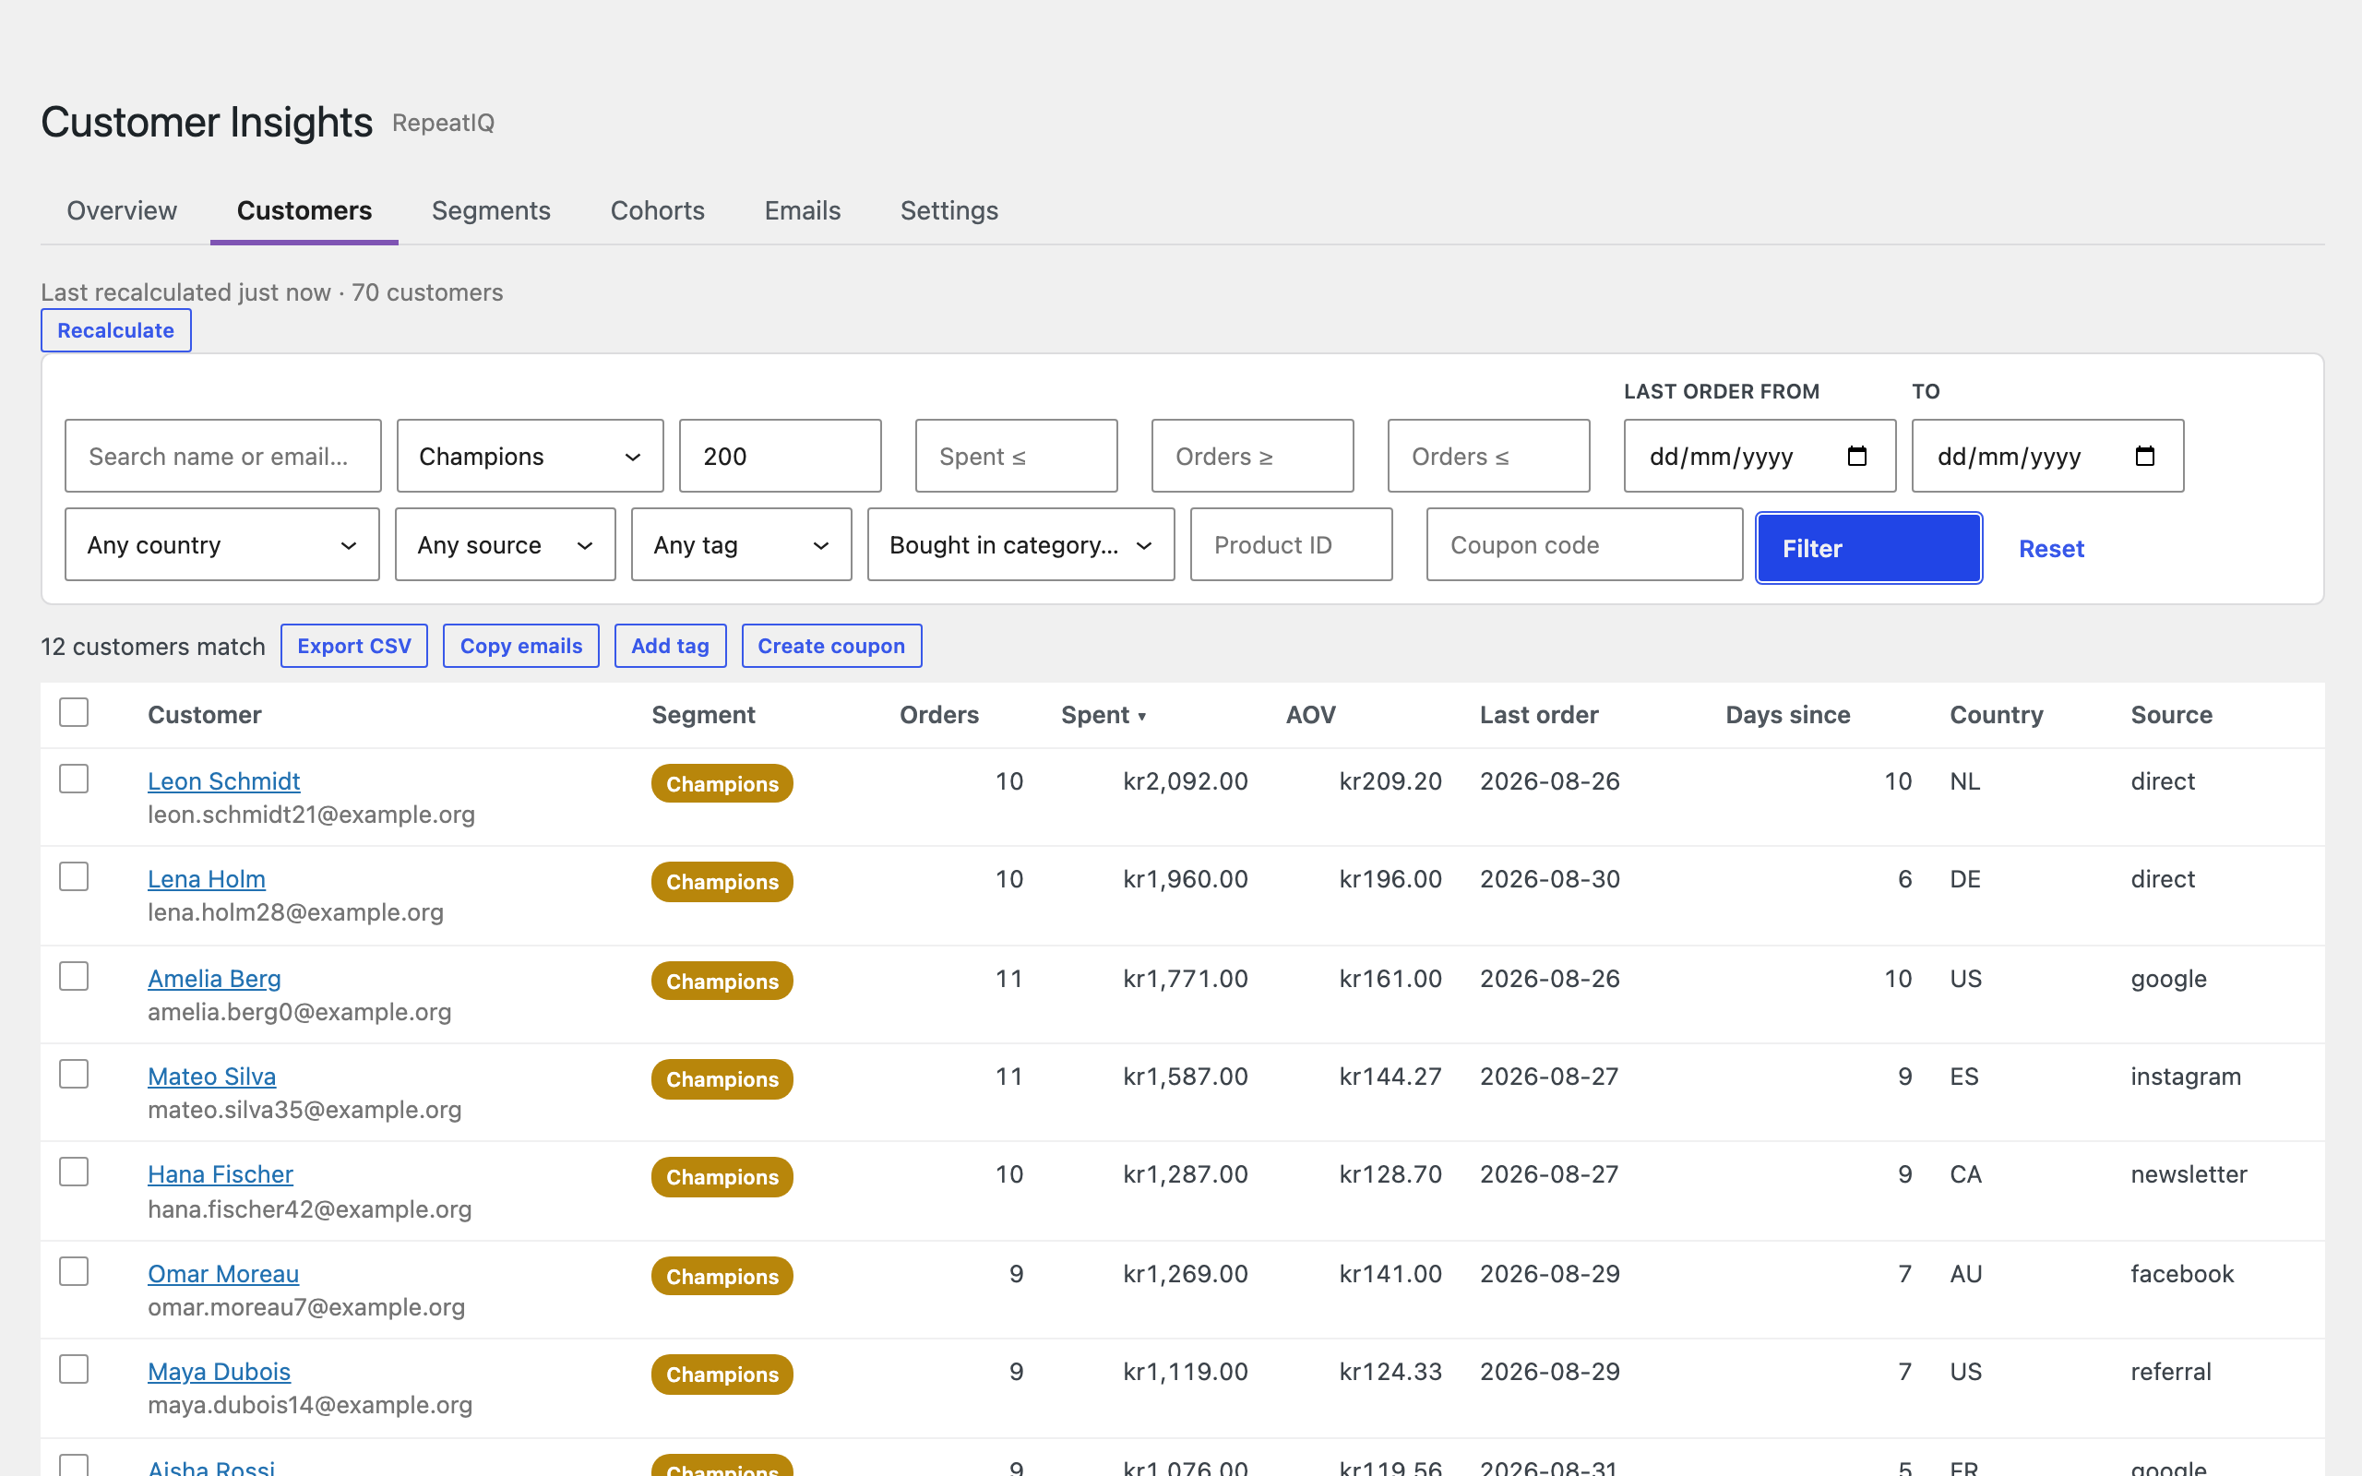
Task: Switch to the Overview tab
Action: tap(122, 211)
